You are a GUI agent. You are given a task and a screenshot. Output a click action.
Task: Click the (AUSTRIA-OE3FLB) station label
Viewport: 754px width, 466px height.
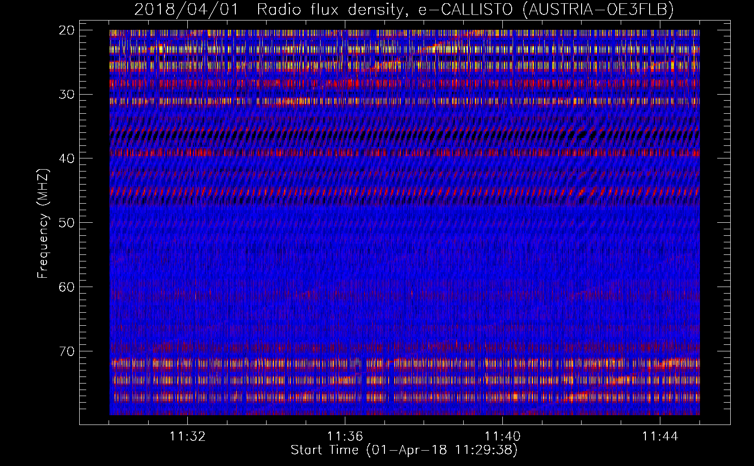598,9
